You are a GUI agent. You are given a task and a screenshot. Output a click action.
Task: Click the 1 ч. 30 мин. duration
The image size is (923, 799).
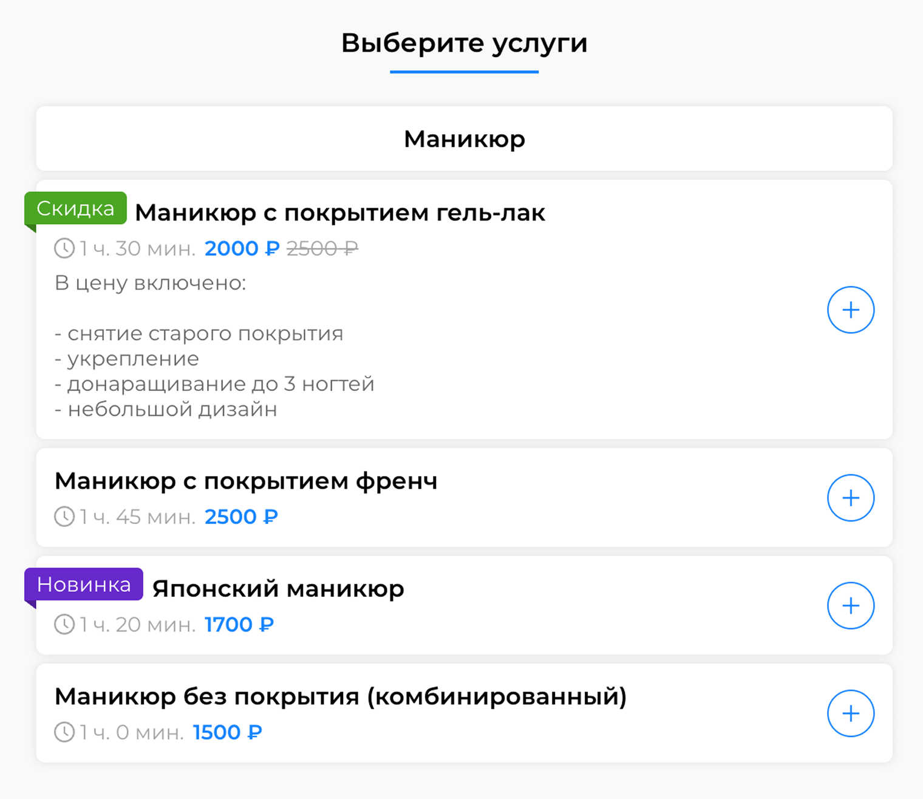point(137,248)
